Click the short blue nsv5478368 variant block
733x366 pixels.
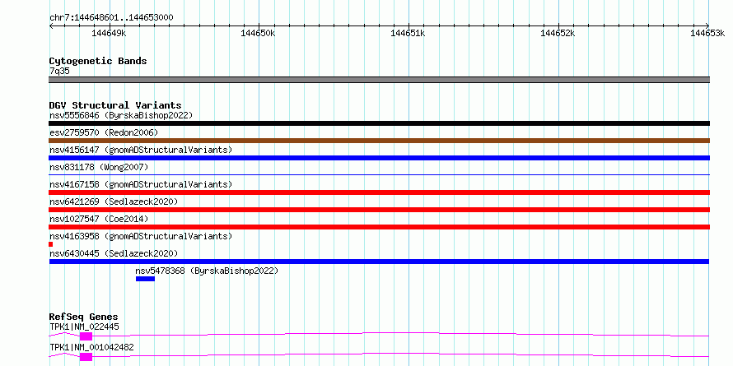coord(145,279)
